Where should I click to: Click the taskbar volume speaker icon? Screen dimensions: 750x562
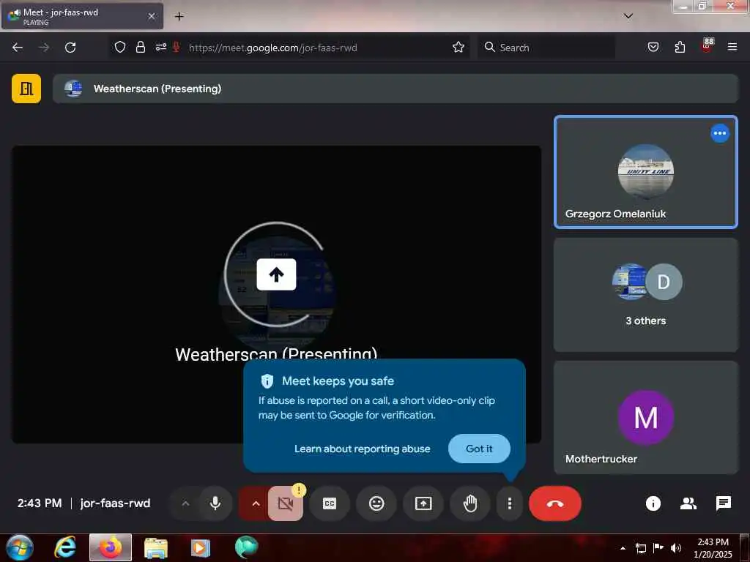click(676, 548)
